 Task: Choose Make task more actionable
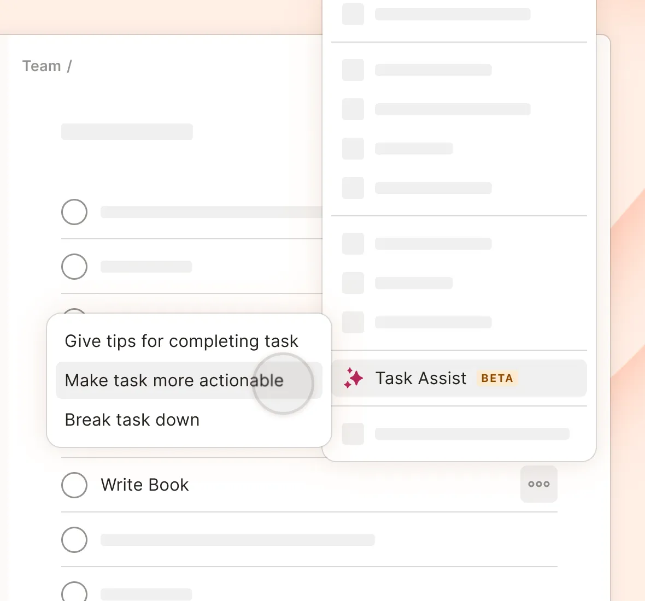174,380
